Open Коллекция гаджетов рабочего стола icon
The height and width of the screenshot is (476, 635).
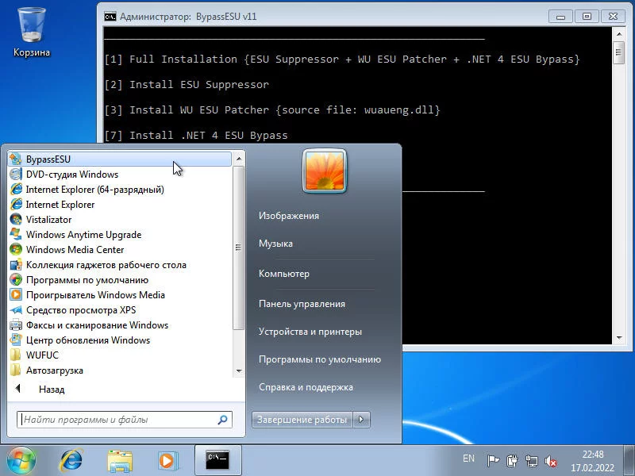[16, 265]
